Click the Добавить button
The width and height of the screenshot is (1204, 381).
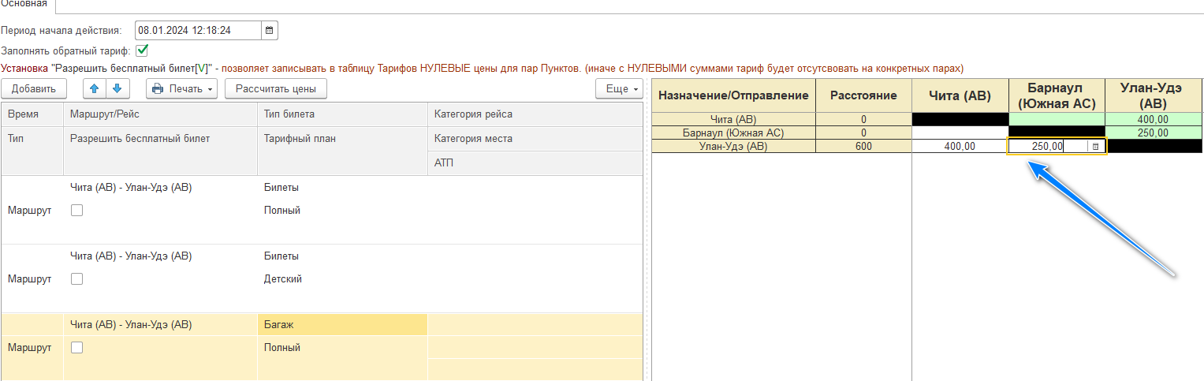pos(34,89)
